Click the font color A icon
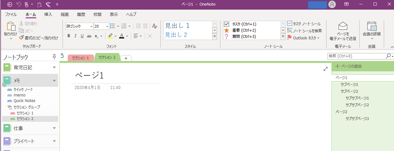Image resolution: width=394 pixels, height=151 pixels. point(122,36)
